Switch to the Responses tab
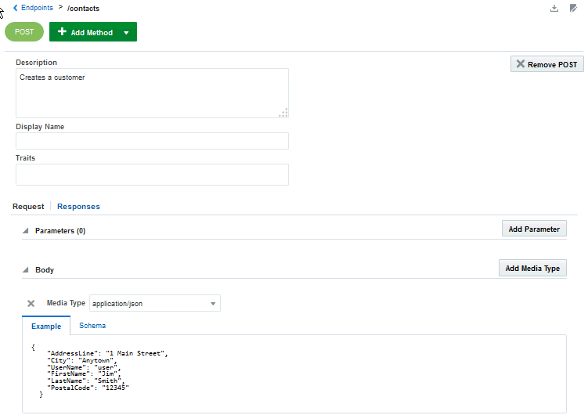Screen dimensions: 588x415 pyautogui.click(x=78, y=207)
